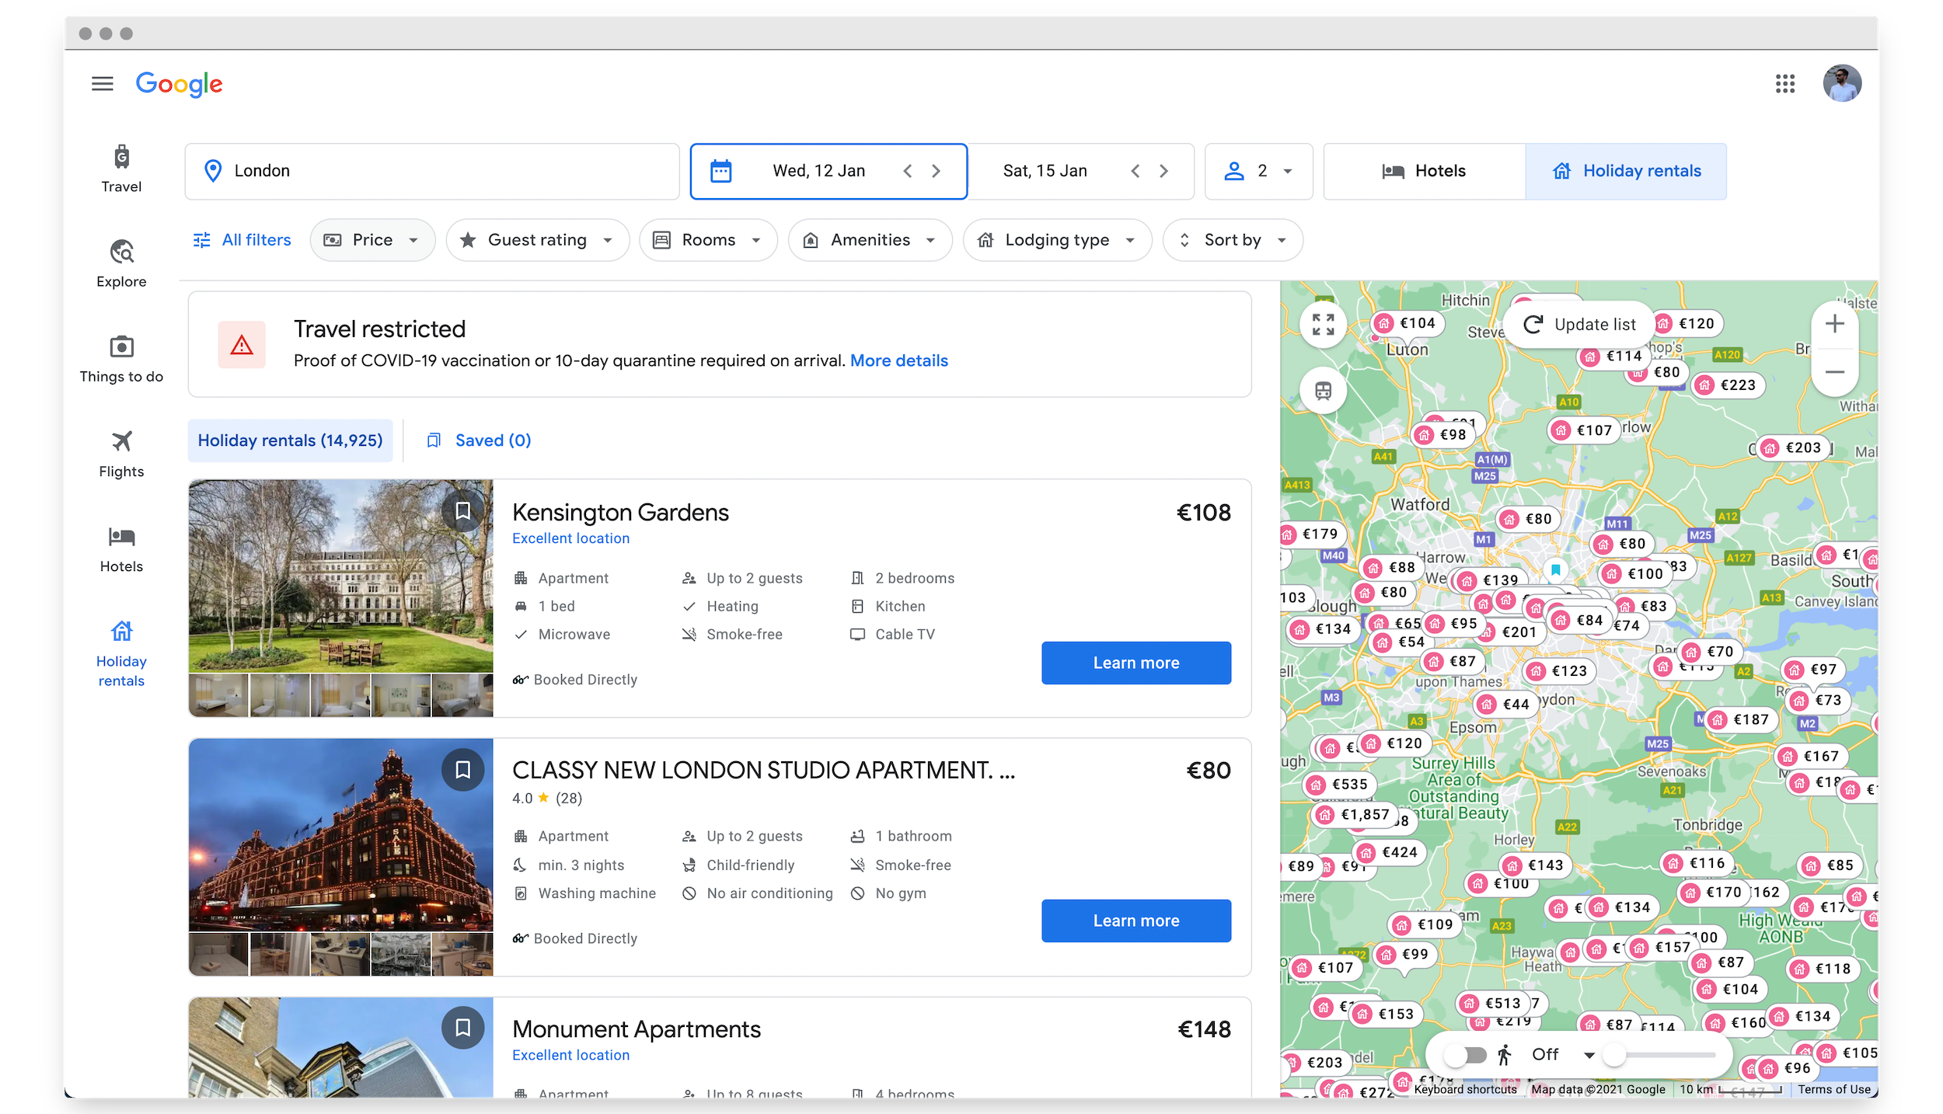1943x1114 pixels.
Task: Open the Harrods photo of Classy London Studio
Action: [340, 834]
